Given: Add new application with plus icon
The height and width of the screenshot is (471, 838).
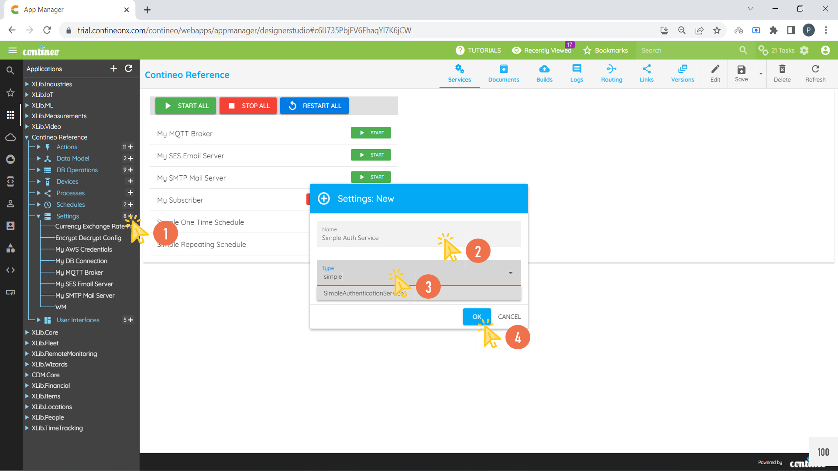Looking at the screenshot, I should (113, 68).
